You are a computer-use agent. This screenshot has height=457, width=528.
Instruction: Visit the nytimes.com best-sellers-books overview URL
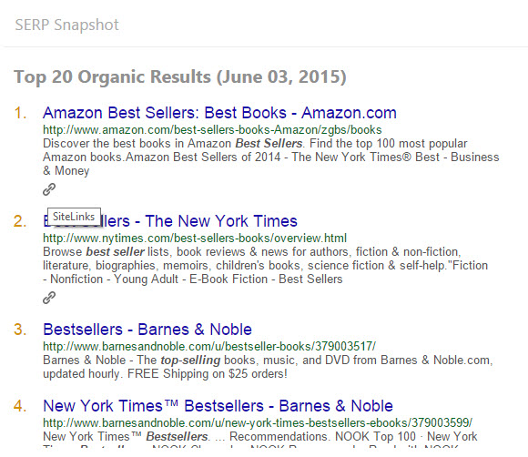click(x=195, y=239)
